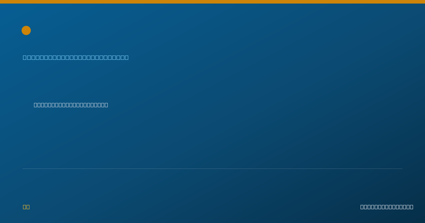This screenshot has height=223, width=425.
Task: Click the short yellow footer label
Action: coord(26,207)
